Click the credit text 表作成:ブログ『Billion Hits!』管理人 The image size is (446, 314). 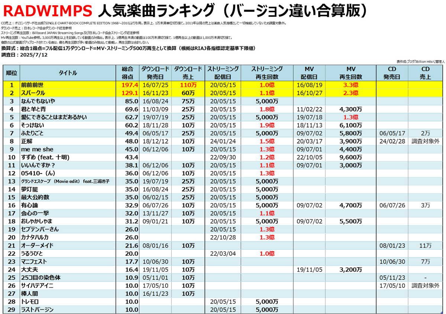[420, 62]
